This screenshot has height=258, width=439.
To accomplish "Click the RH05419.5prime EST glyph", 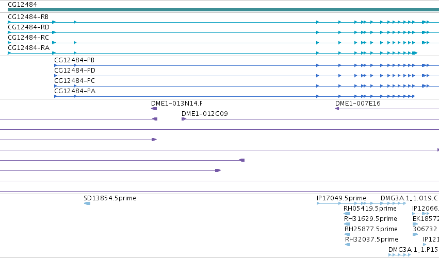I will coord(347,214).
